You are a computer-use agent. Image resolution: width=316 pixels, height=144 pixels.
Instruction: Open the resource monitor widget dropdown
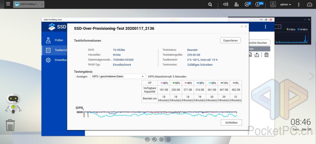pyautogui.click(x=278, y=27)
